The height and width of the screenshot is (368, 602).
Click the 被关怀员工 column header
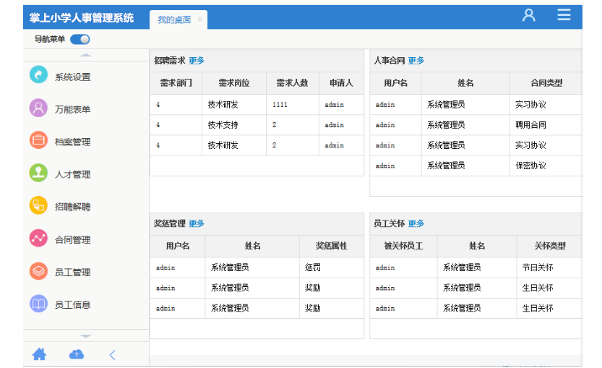point(403,246)
